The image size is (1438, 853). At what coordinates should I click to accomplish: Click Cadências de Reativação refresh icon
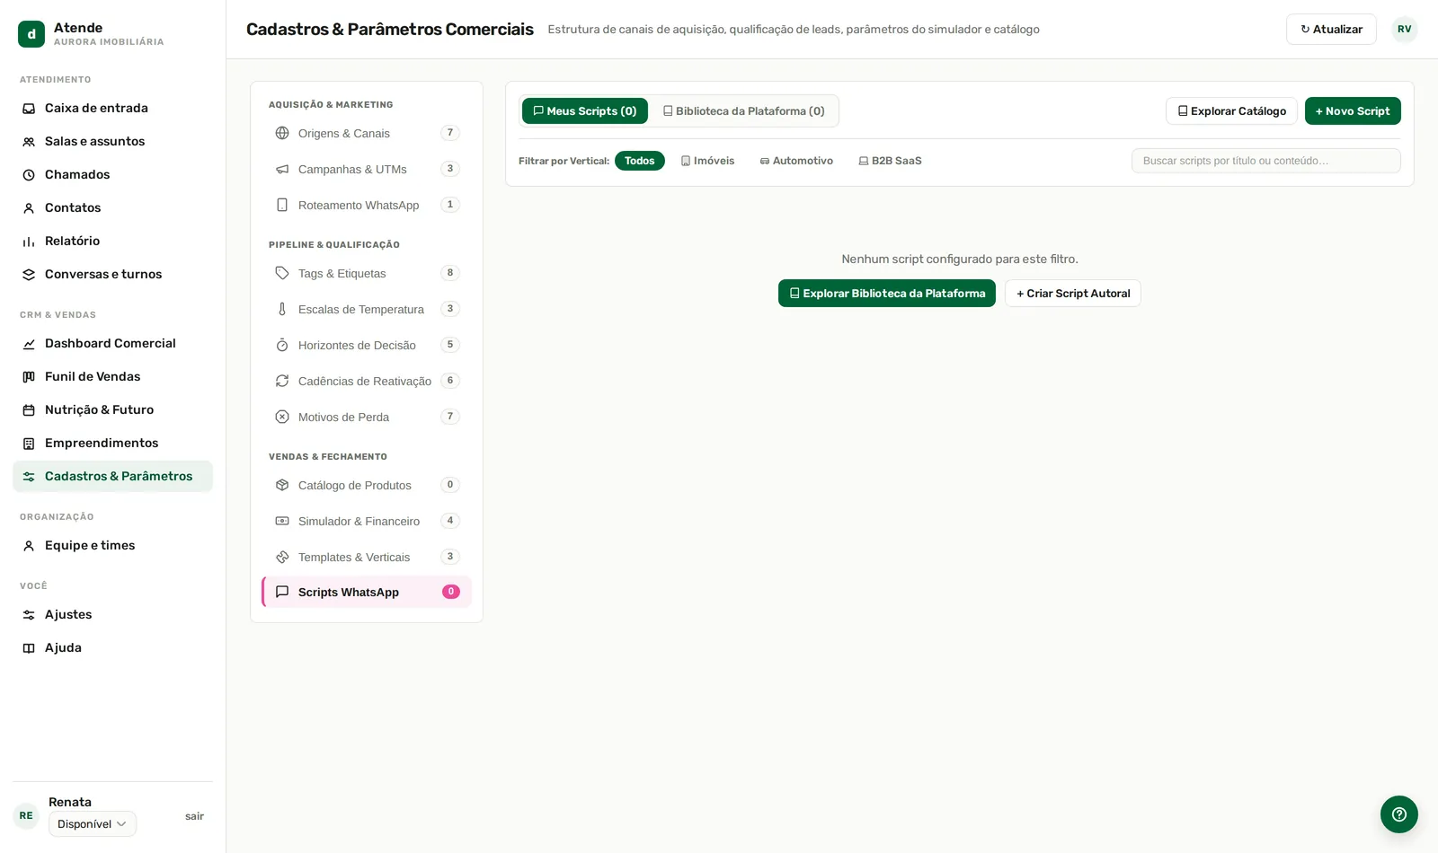click(x=282, y=381)
